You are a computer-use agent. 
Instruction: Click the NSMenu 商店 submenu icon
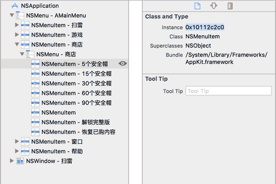(x=30, y=54)
